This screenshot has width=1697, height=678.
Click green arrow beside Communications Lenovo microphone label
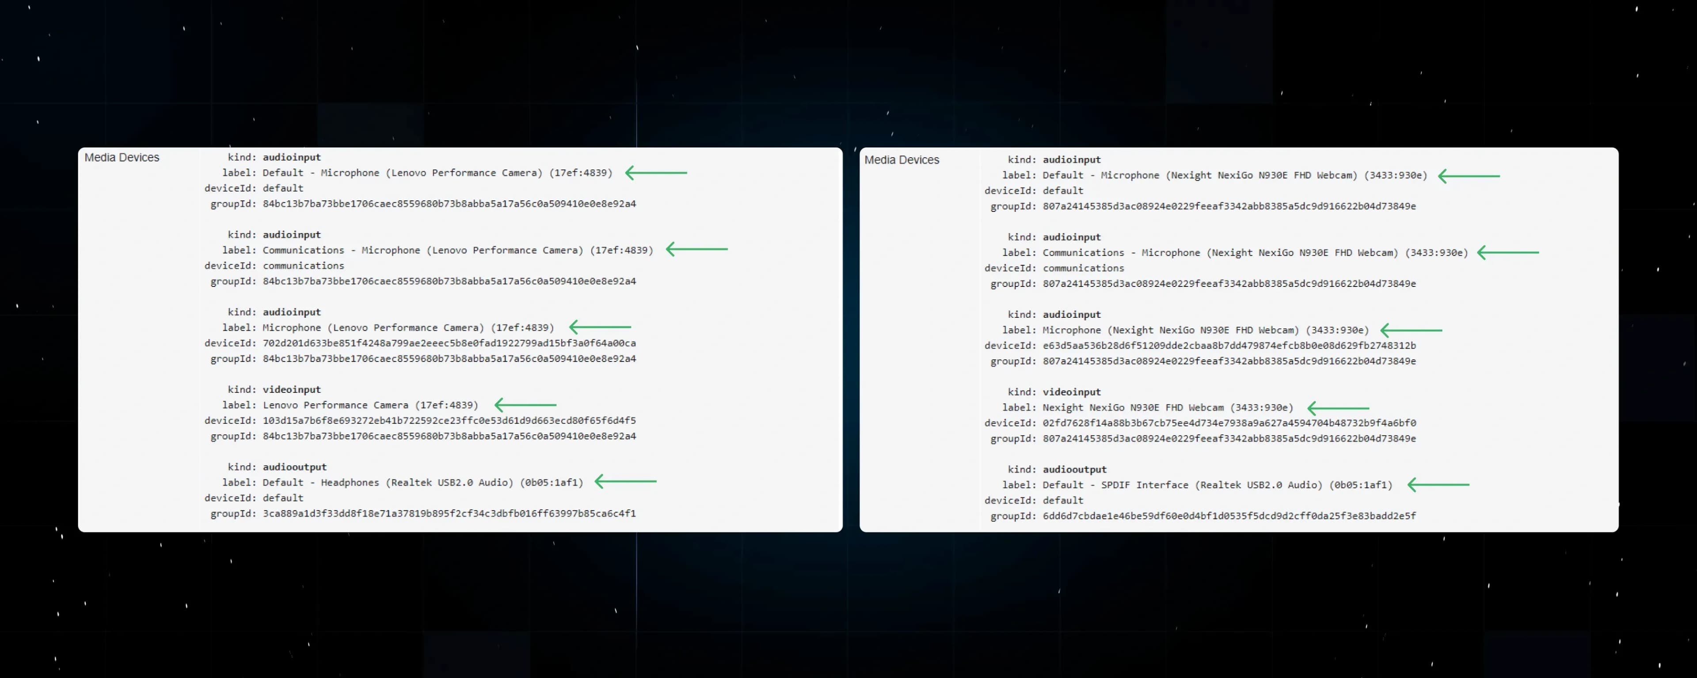[x=696, y=249]
